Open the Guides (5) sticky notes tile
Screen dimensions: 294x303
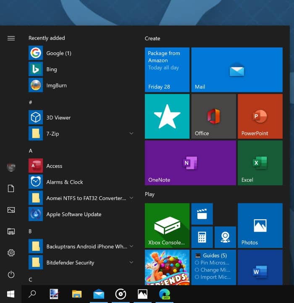point(214,267)
